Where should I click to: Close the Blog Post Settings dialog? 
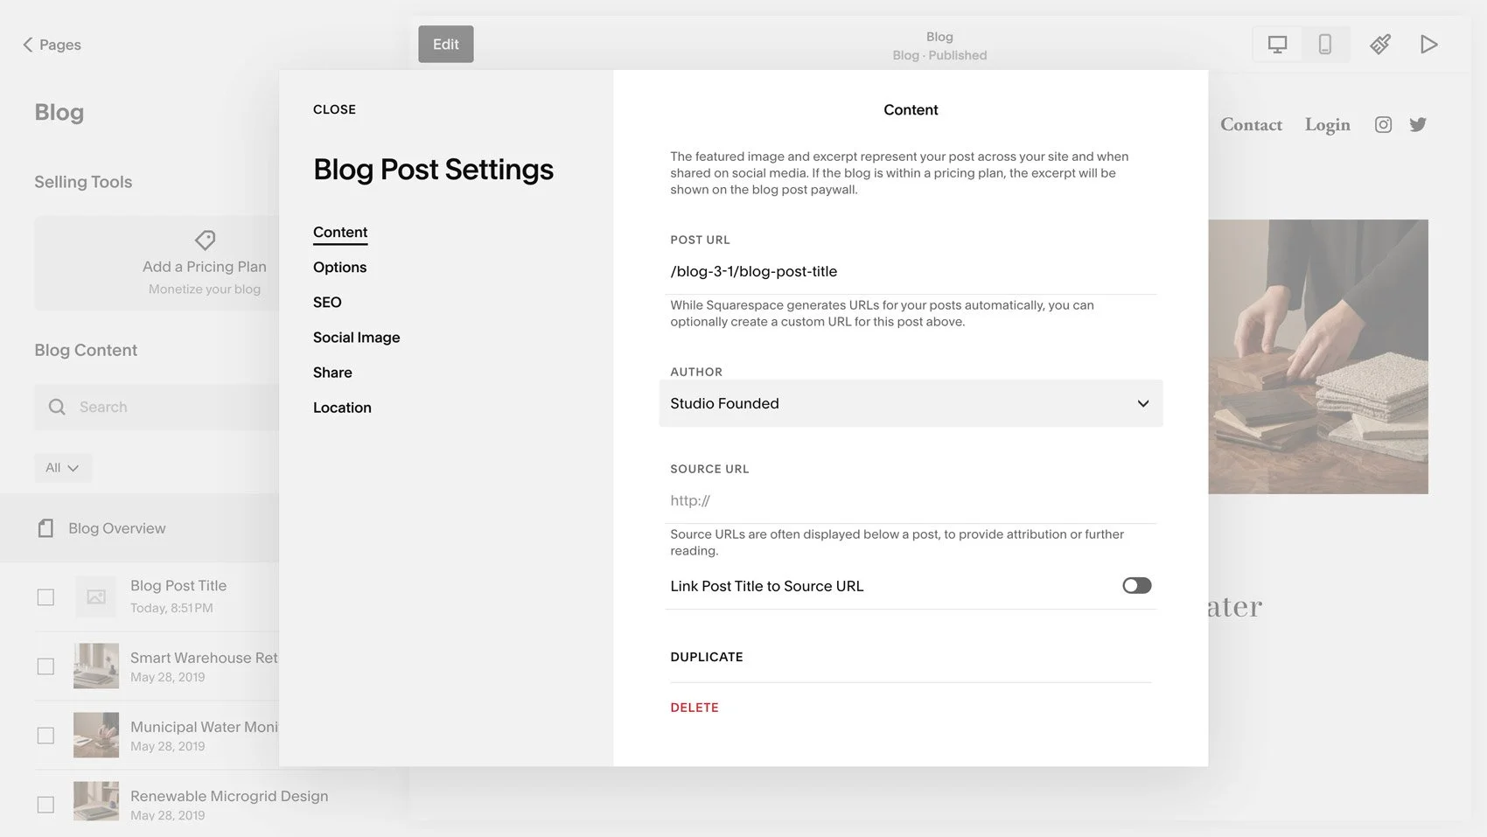point(334,109)
